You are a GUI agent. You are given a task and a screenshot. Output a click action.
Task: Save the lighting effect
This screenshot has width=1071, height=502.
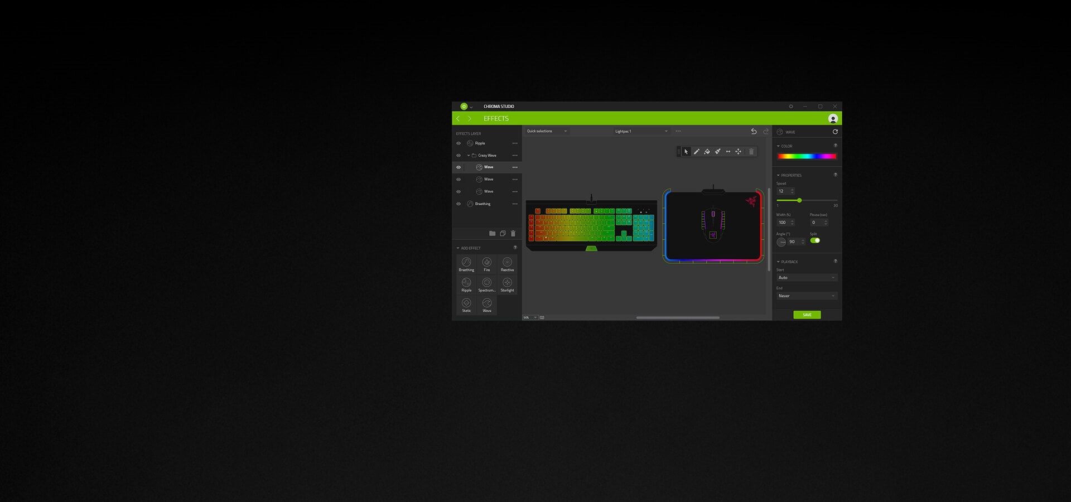[x=807, y=315]
